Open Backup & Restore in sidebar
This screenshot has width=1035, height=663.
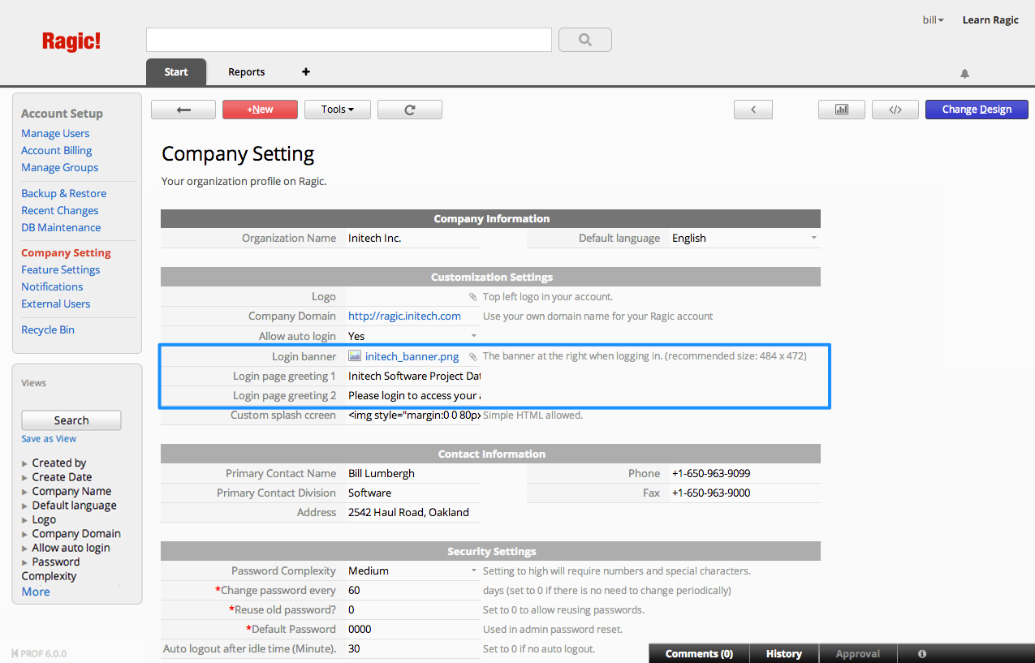click(x=63, y=194)
